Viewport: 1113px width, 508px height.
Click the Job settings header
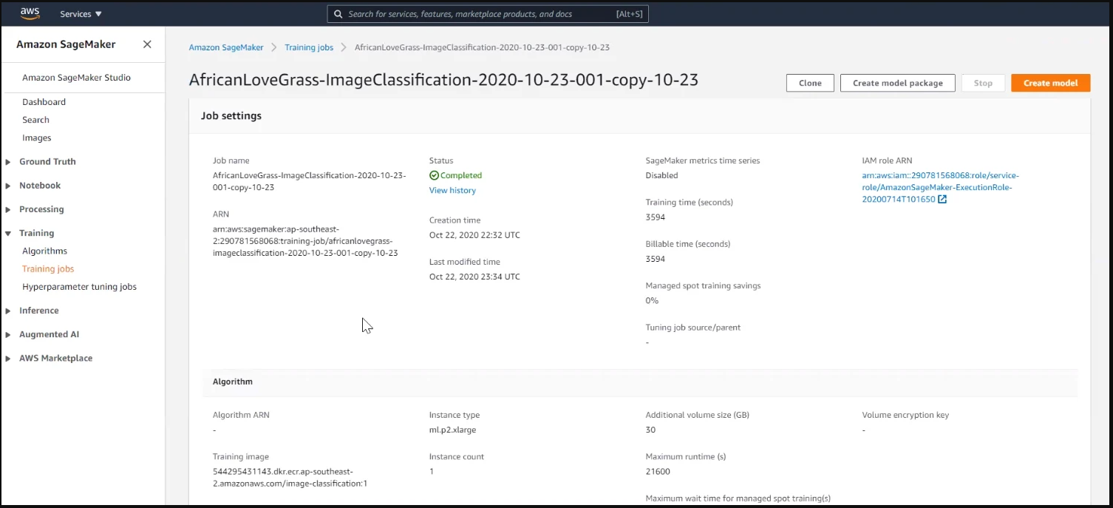pyautogui.click(x=231, y=116)
